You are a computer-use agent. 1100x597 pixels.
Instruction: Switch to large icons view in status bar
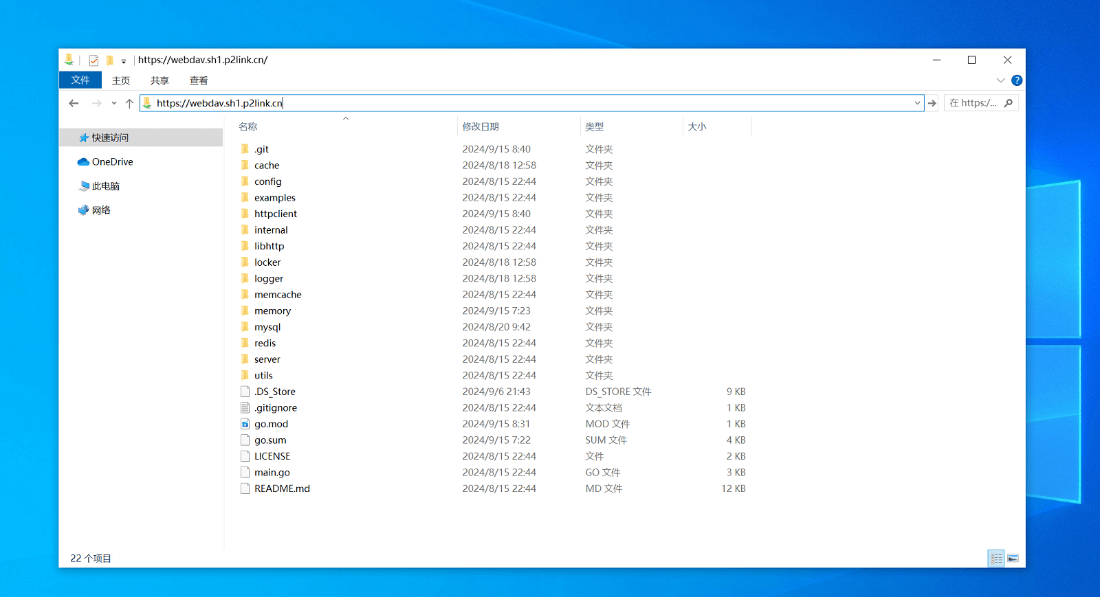(x=1013, y=559)
